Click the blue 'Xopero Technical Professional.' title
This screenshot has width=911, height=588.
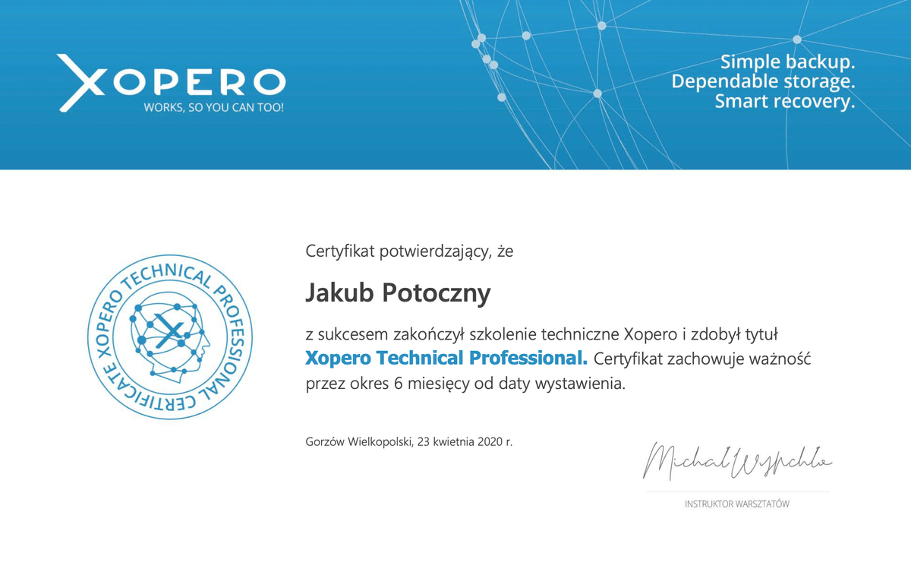(x=446, y=358)
